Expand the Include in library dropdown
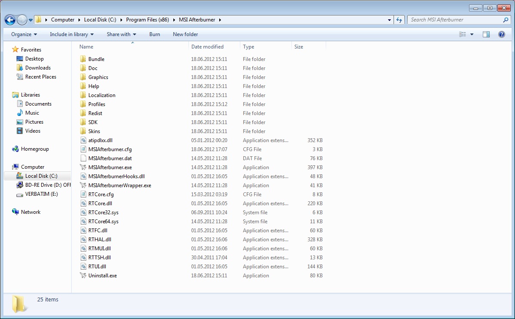Image resolution: width=515 pixels, height=319 pixels. pyautogui.click(x=71, y=34)
